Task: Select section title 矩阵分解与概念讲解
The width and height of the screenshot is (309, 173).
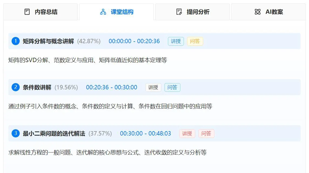Action: [x=48, y=41]
